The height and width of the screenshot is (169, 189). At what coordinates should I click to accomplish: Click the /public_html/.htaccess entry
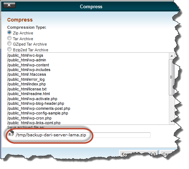click(27, 75)
